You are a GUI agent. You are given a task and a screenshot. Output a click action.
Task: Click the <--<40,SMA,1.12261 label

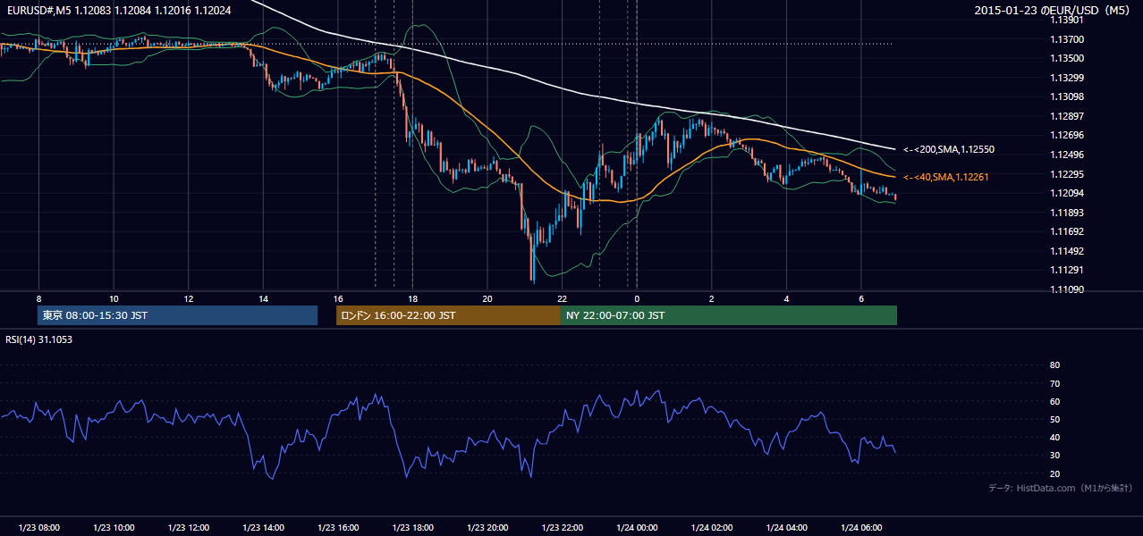(x=946, y=177)
